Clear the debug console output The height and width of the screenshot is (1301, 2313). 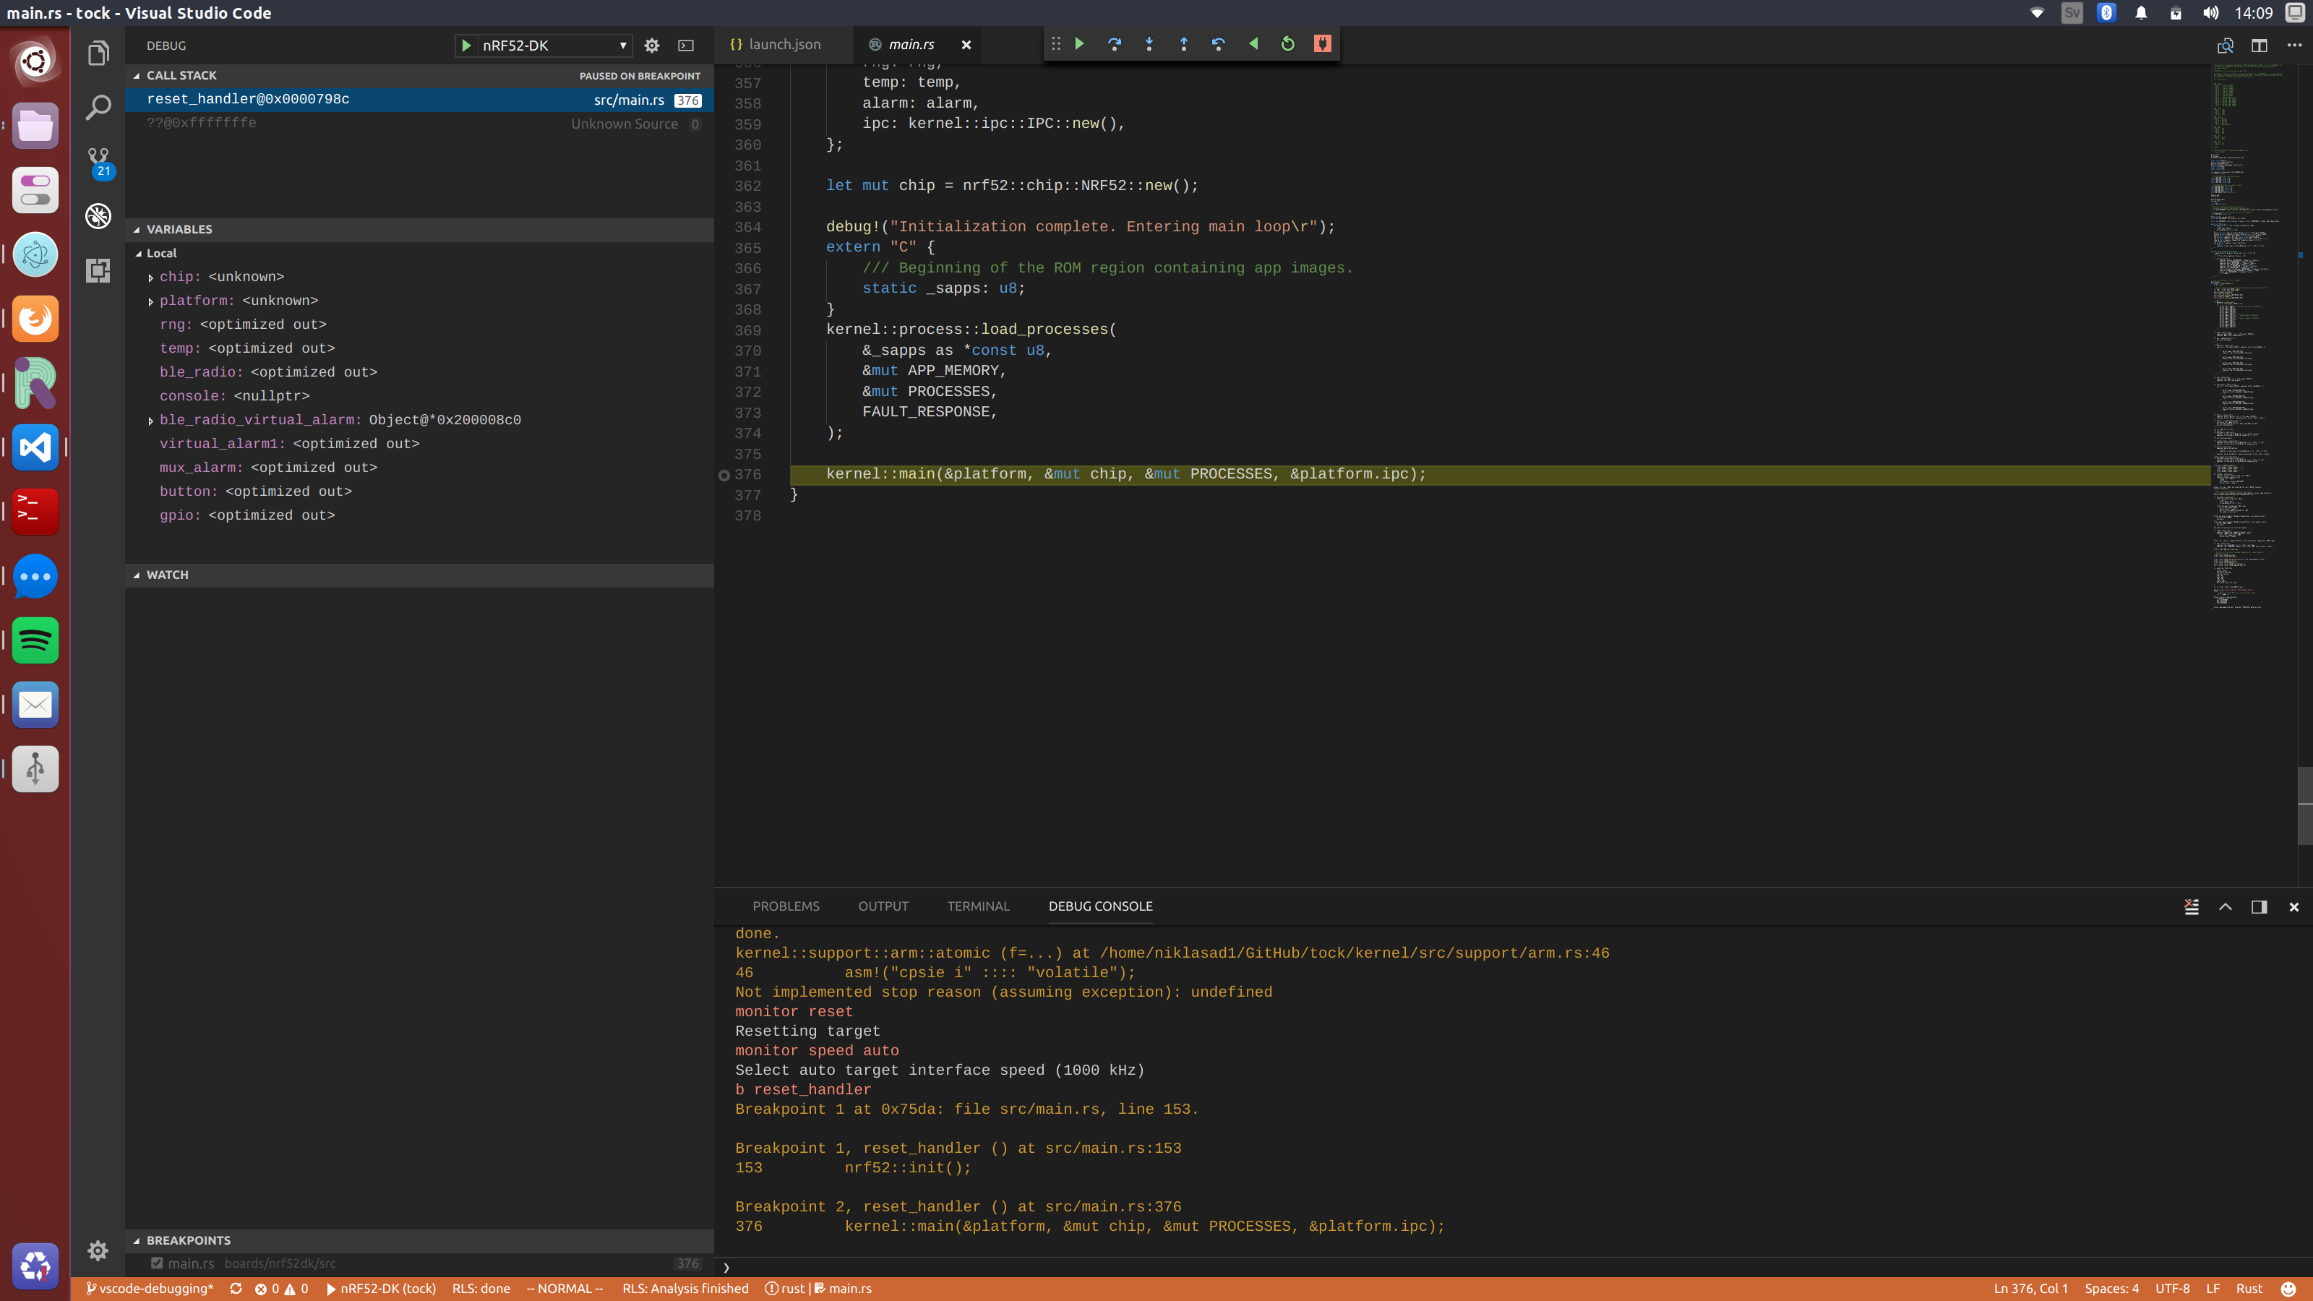point(2192,907)
